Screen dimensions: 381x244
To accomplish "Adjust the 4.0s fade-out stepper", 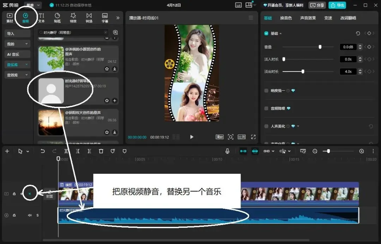I will 360,71.
